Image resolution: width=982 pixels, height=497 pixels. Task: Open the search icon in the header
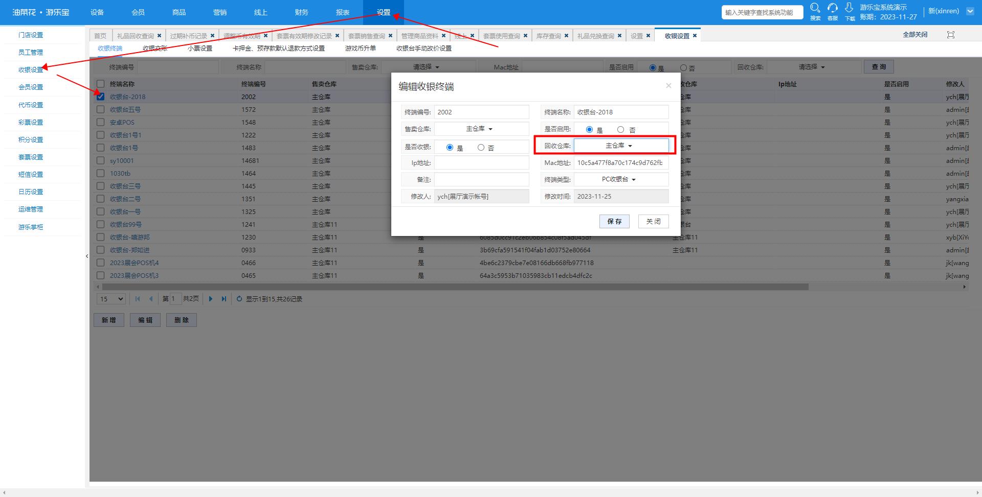coord(815,8)
